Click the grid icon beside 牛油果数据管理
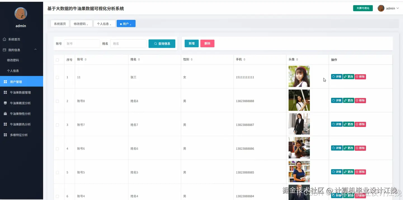Image resolution: width=403 pixels, height=200 pixels. (x=5, y=93)
